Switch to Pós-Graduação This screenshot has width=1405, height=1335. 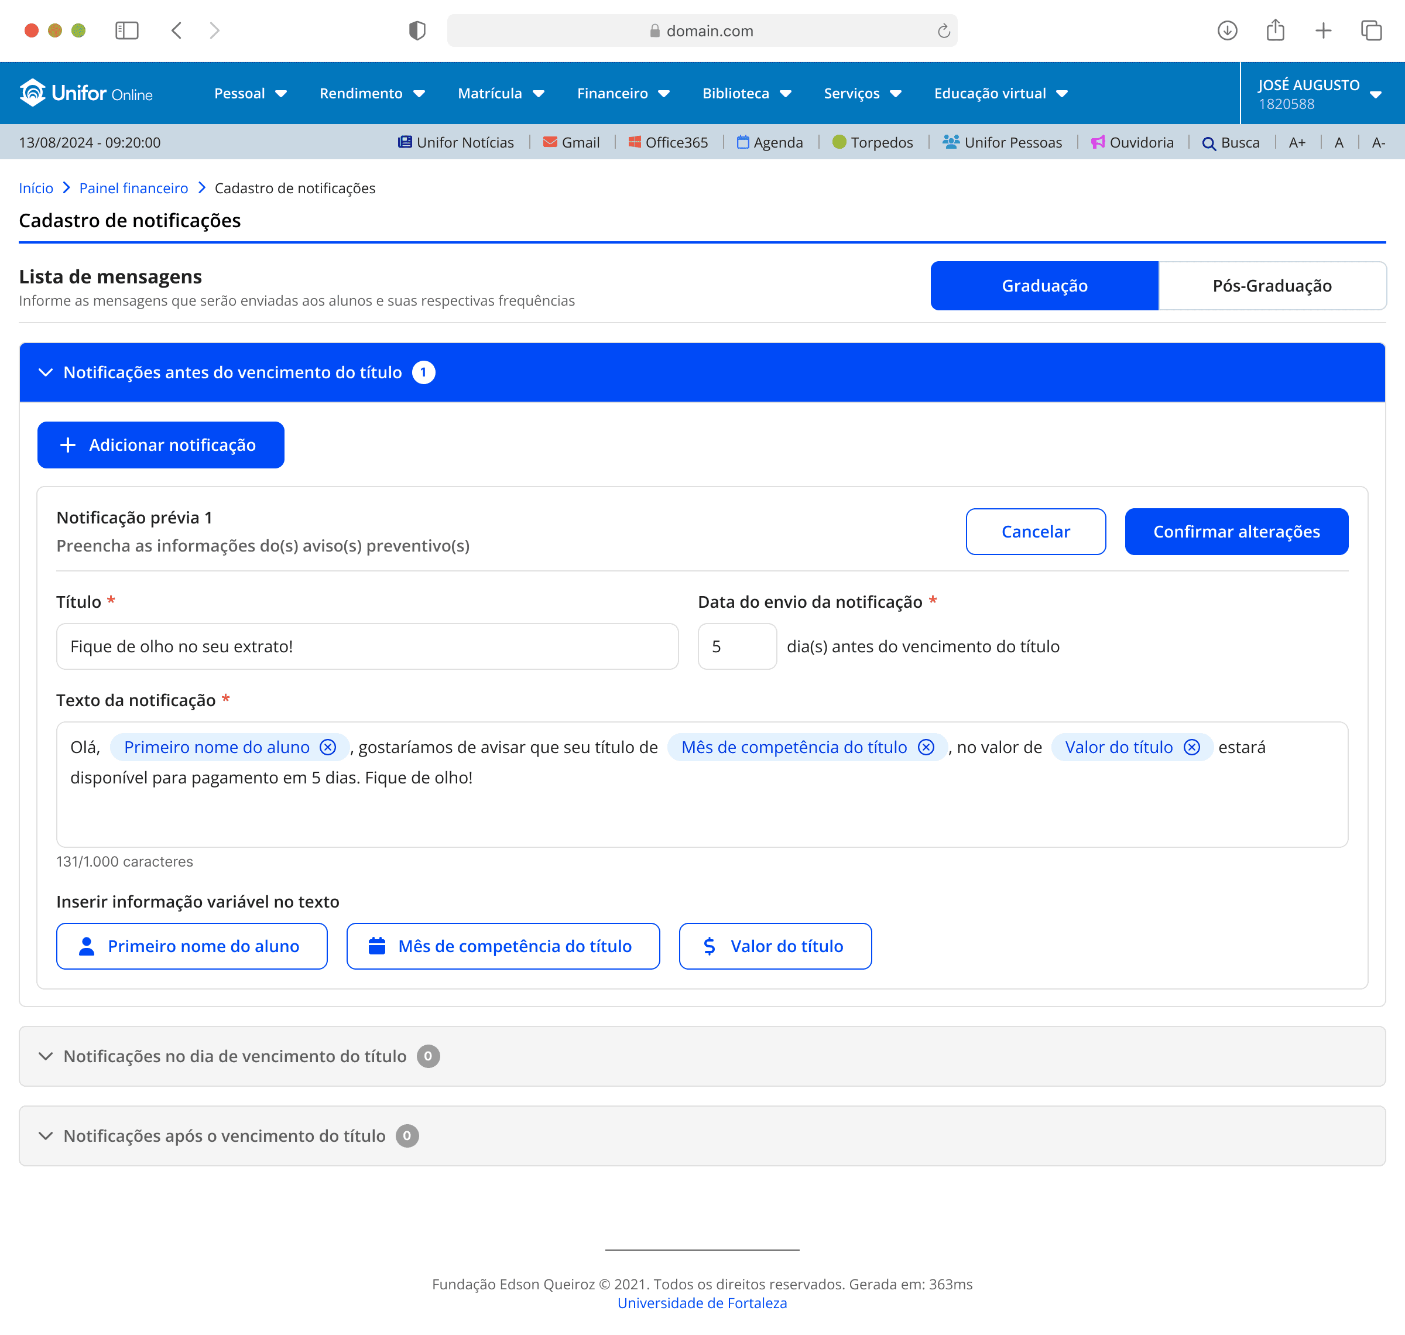coord(1272,286)
